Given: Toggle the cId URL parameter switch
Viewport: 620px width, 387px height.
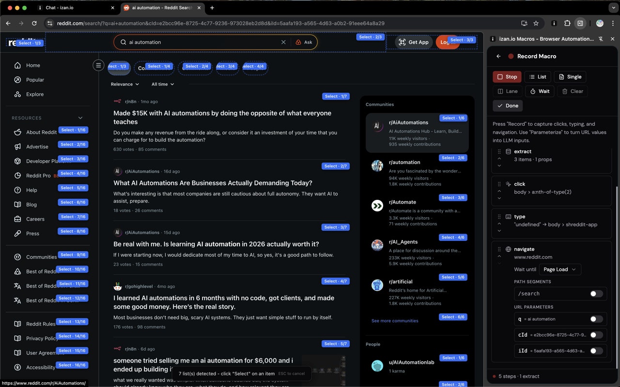Looking at the screenshot, I should click(597, 335).
